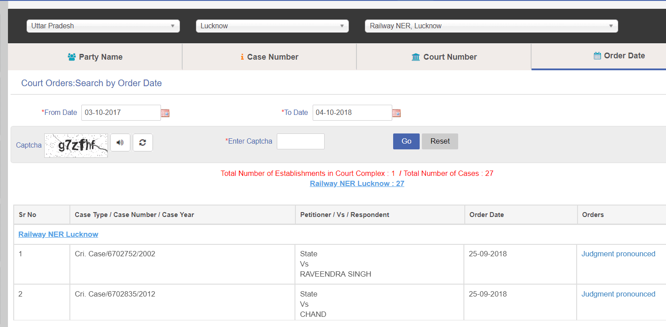Click the CHAND respondent text
Screen dimensions: 666x327
coord(313,314)
